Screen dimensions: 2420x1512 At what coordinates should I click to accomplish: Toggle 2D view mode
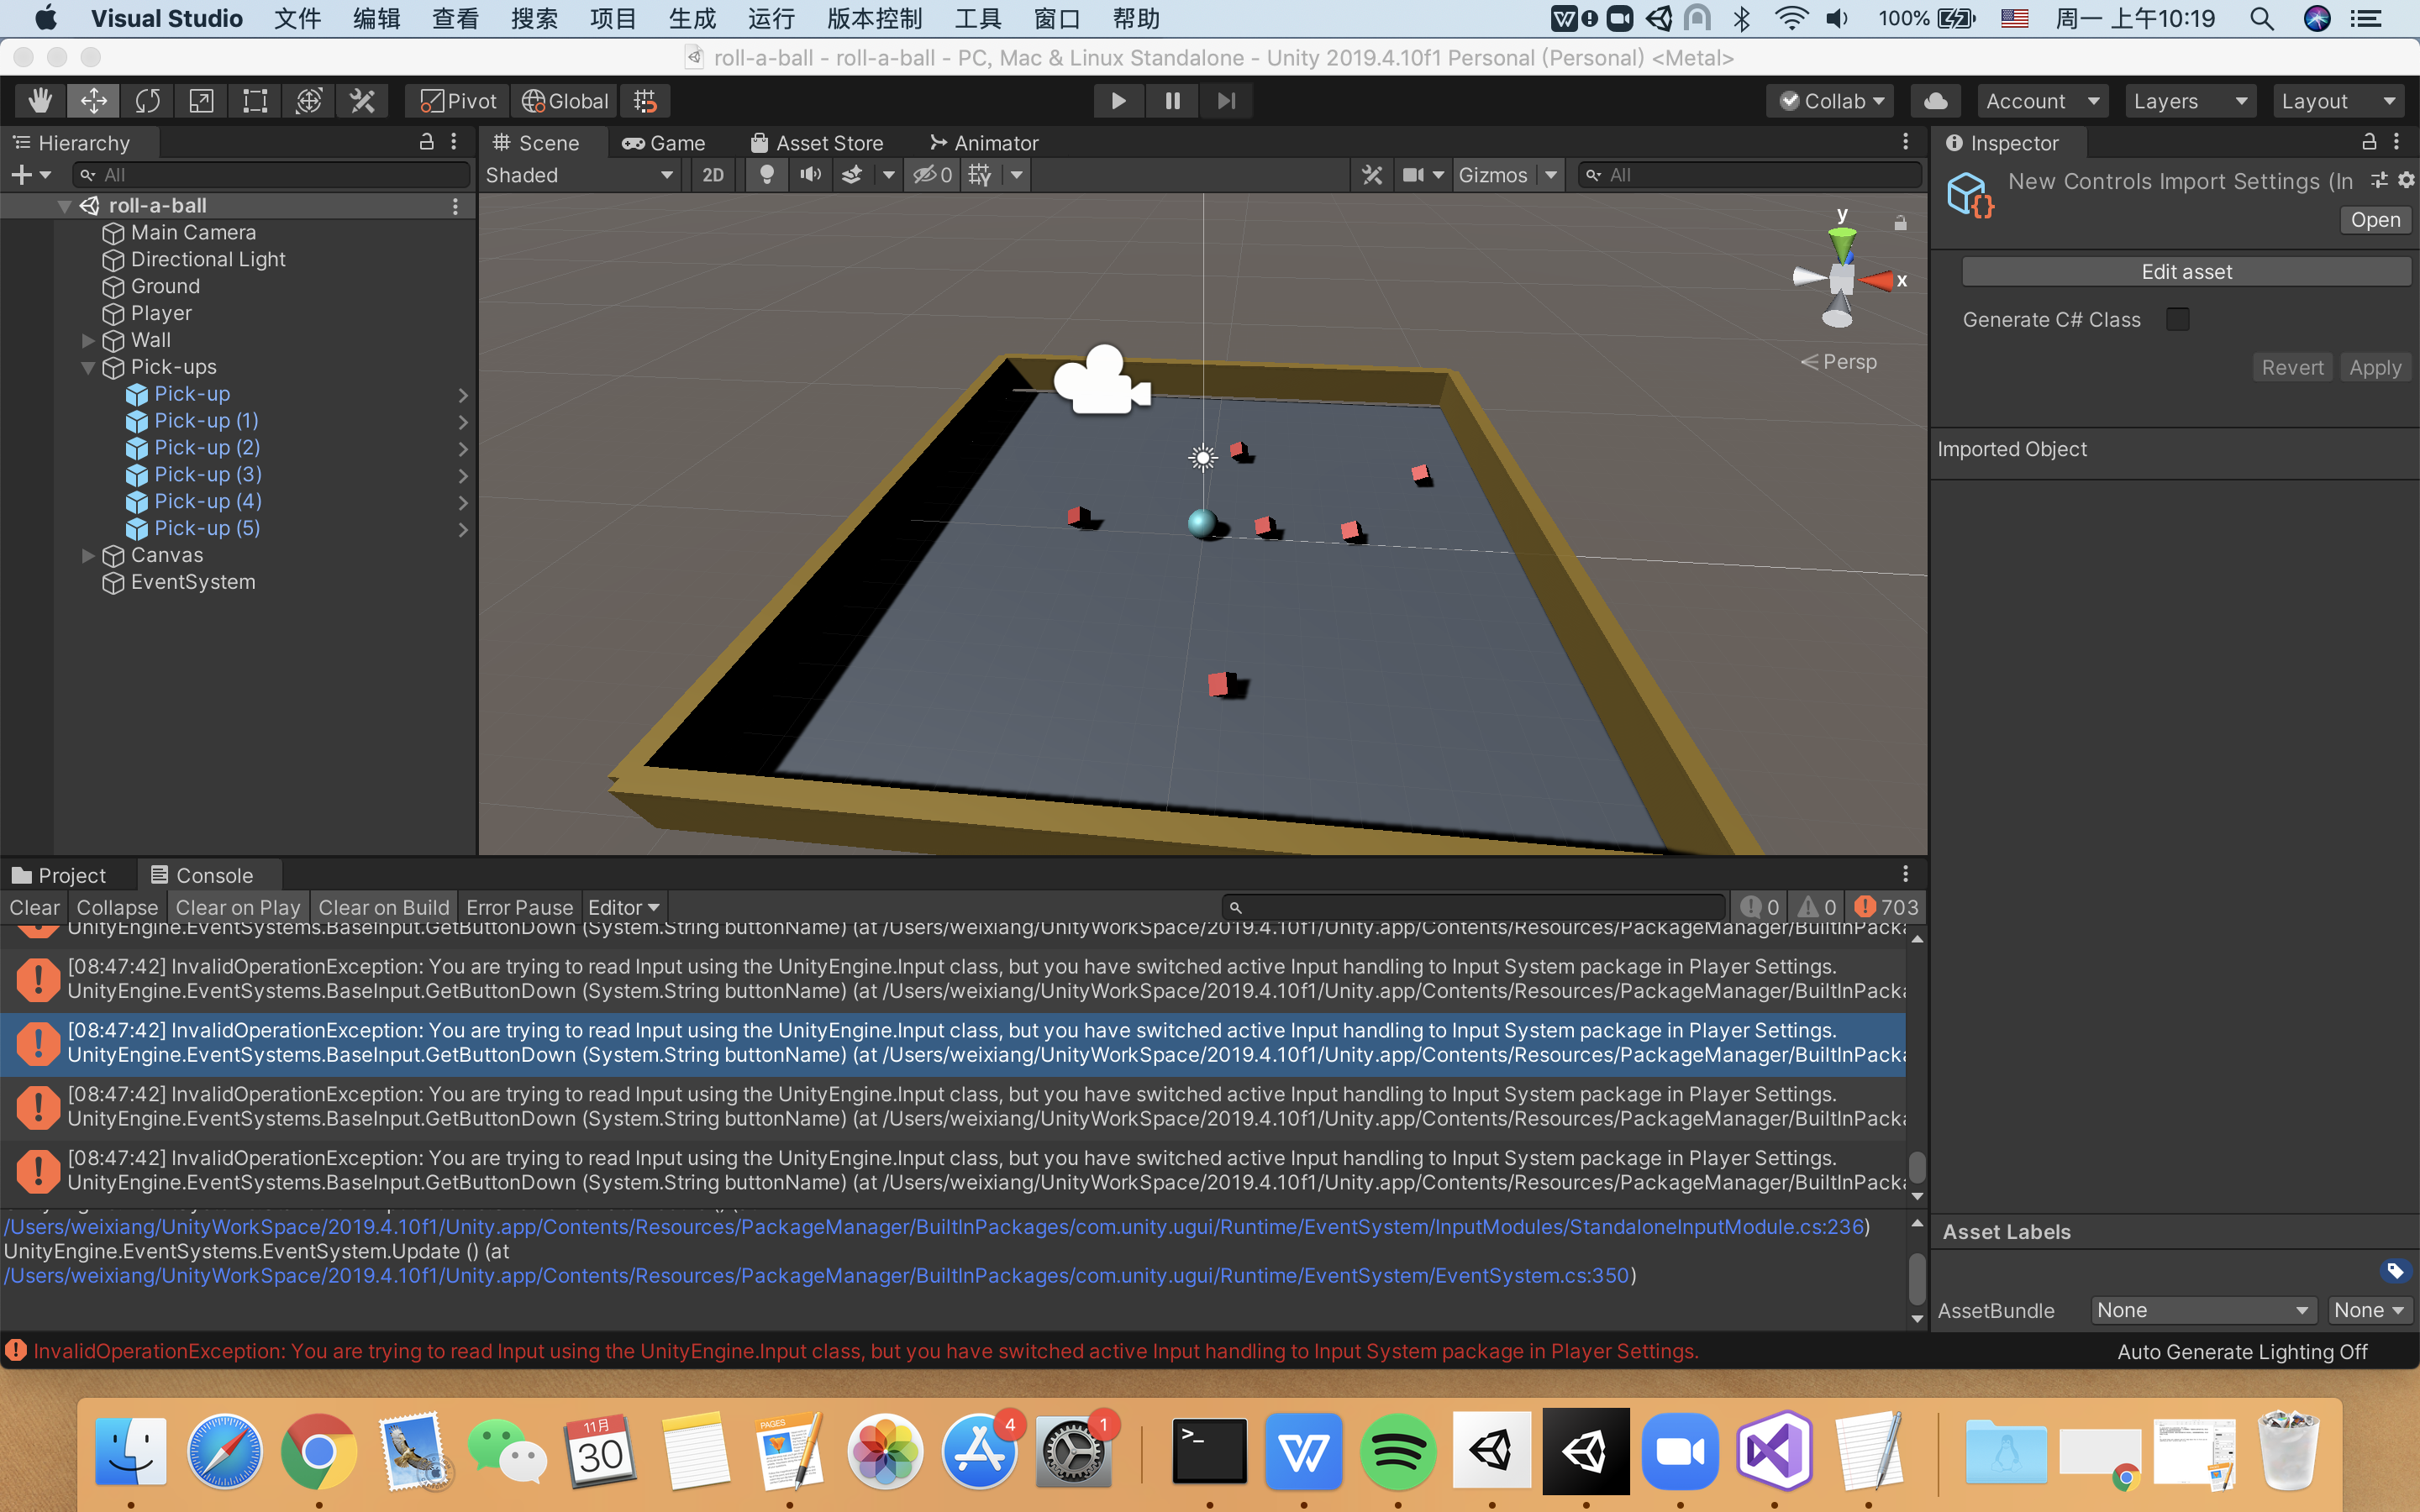tap(713, 175)
